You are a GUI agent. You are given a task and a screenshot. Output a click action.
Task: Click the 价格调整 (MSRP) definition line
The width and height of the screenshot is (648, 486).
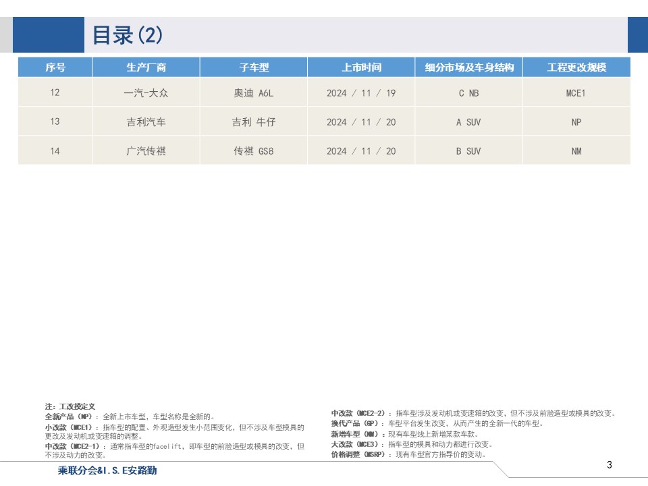pos(409,454)
